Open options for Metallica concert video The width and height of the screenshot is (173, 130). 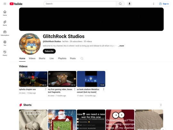103,89
